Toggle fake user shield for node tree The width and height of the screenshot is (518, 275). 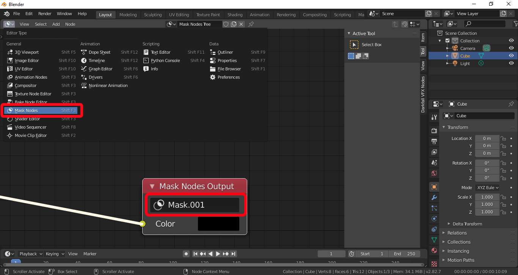click(226, 24)
